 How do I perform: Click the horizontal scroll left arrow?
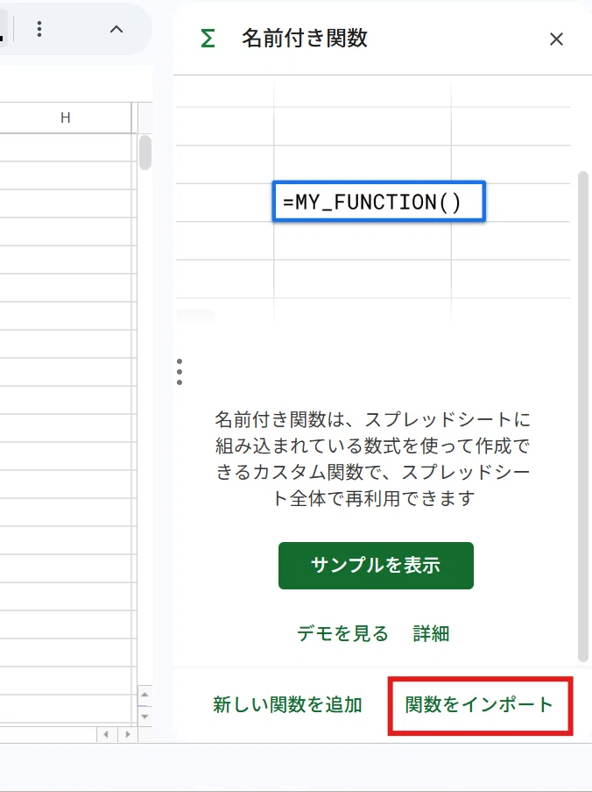(x=106, y=734)
